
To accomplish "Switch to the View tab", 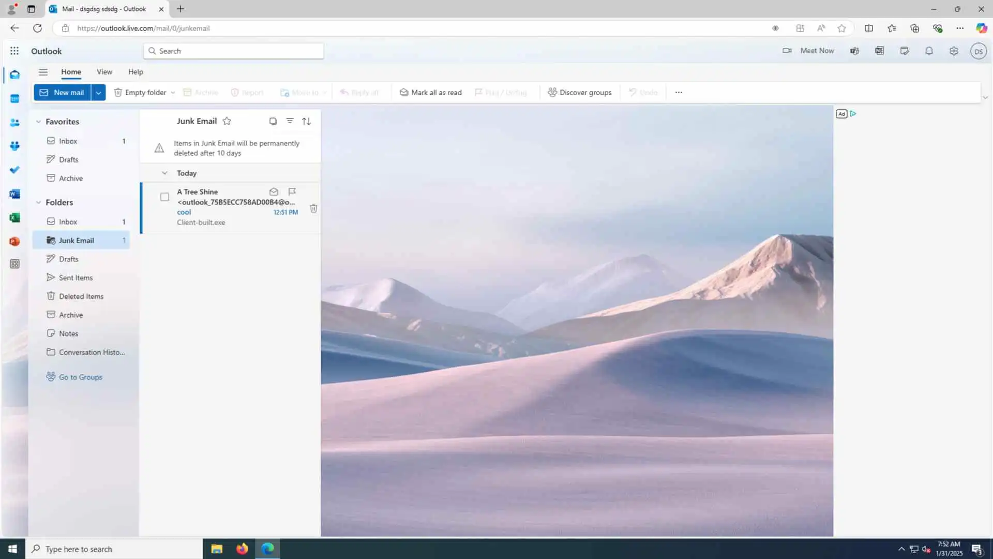I will pyautogui.click(x=104, y=72).
